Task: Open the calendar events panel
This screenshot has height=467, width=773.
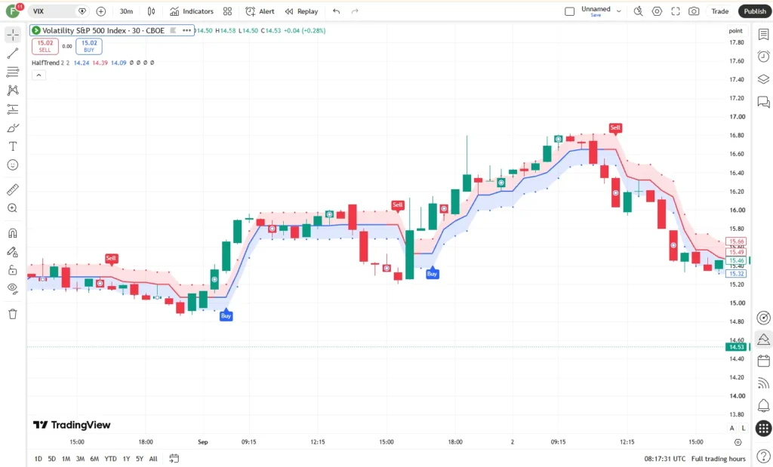Action: (x=764, y=361)
